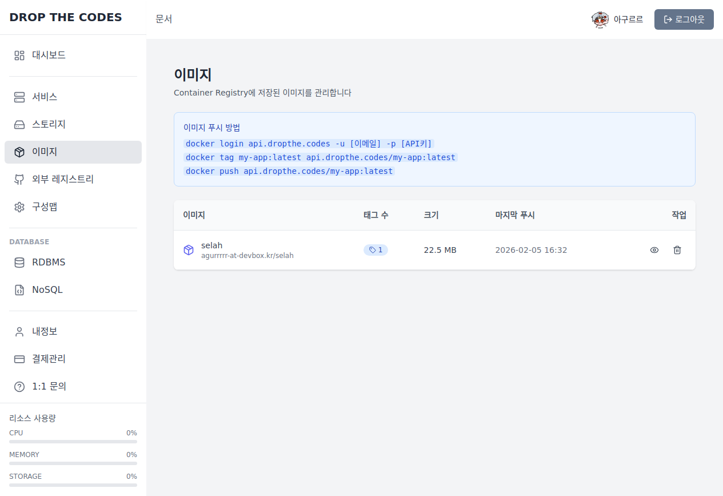Click the credit card icon for 결제관리
Screen dimensions: 723x496
click(x=19, y=359)
